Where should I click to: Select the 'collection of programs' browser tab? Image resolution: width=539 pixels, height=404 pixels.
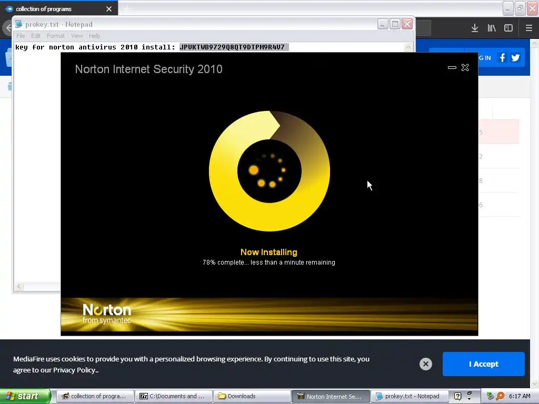tap(58, 8)
